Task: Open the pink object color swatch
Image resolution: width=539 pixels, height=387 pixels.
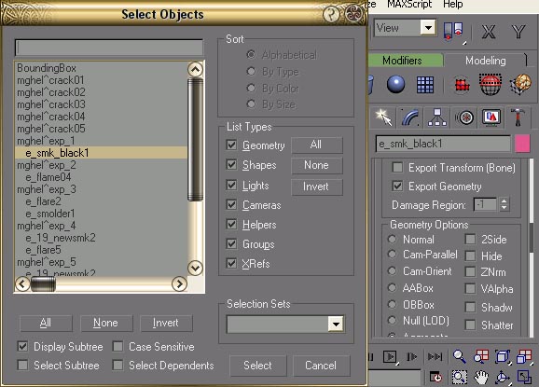Action: [x=522, y=144]
